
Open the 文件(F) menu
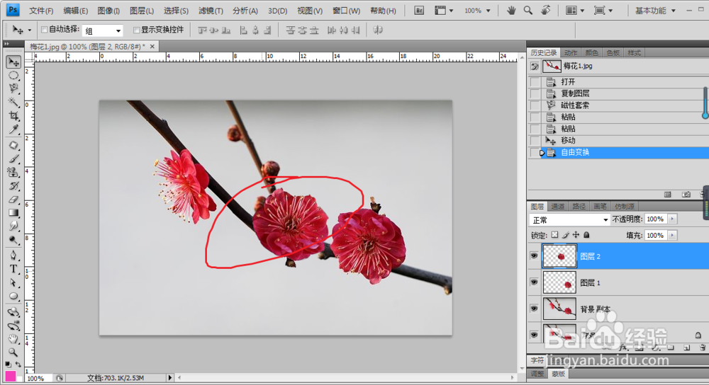pyautogui.click(x=41, y=11)
